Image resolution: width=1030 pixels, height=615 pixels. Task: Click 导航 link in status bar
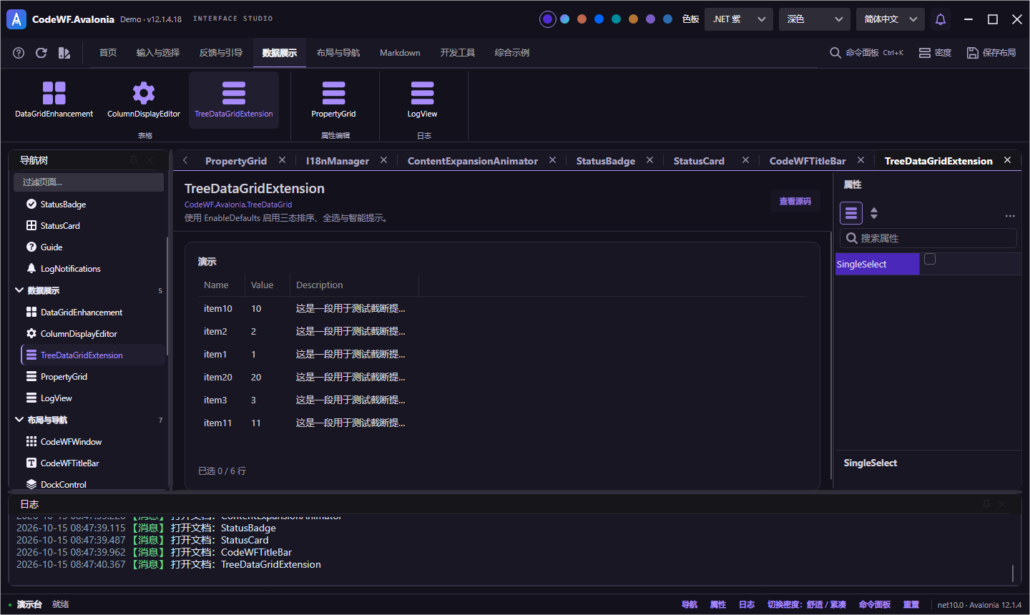click(x=690, y=605)
